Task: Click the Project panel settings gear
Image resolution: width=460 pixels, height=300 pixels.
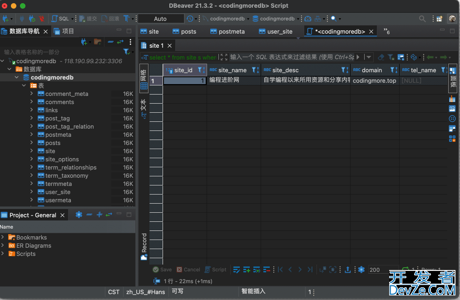Action: coord(79,215)
